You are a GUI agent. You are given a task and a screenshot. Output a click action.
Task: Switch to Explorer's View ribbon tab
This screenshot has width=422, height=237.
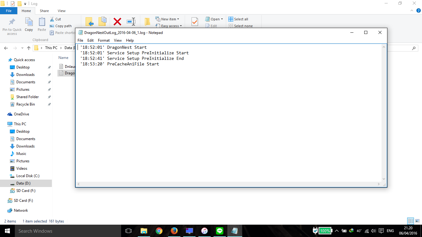coord(61,11)
